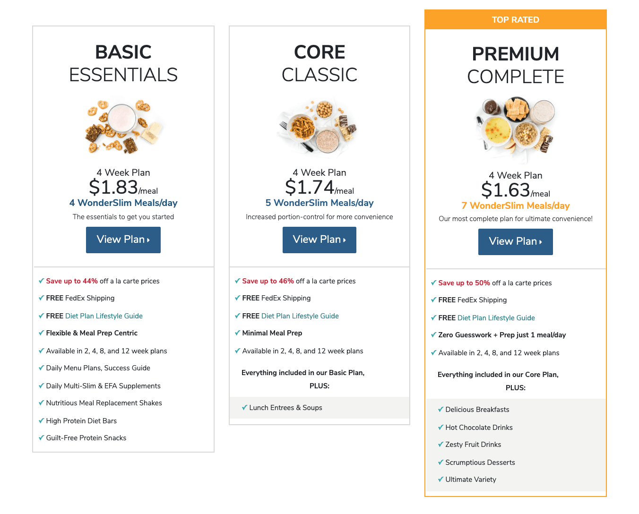Viewport: 639px width, 514px height.
Task: Open the Basic plan's View Plan page
Action: click(x=123, y=240)
